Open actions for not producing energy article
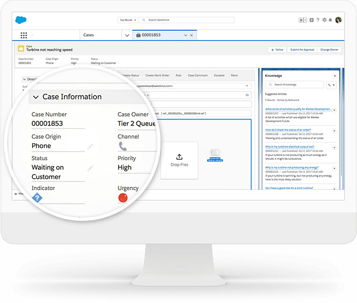The width and height of the screenshot is (357, 303). click(x=335, y=169)
